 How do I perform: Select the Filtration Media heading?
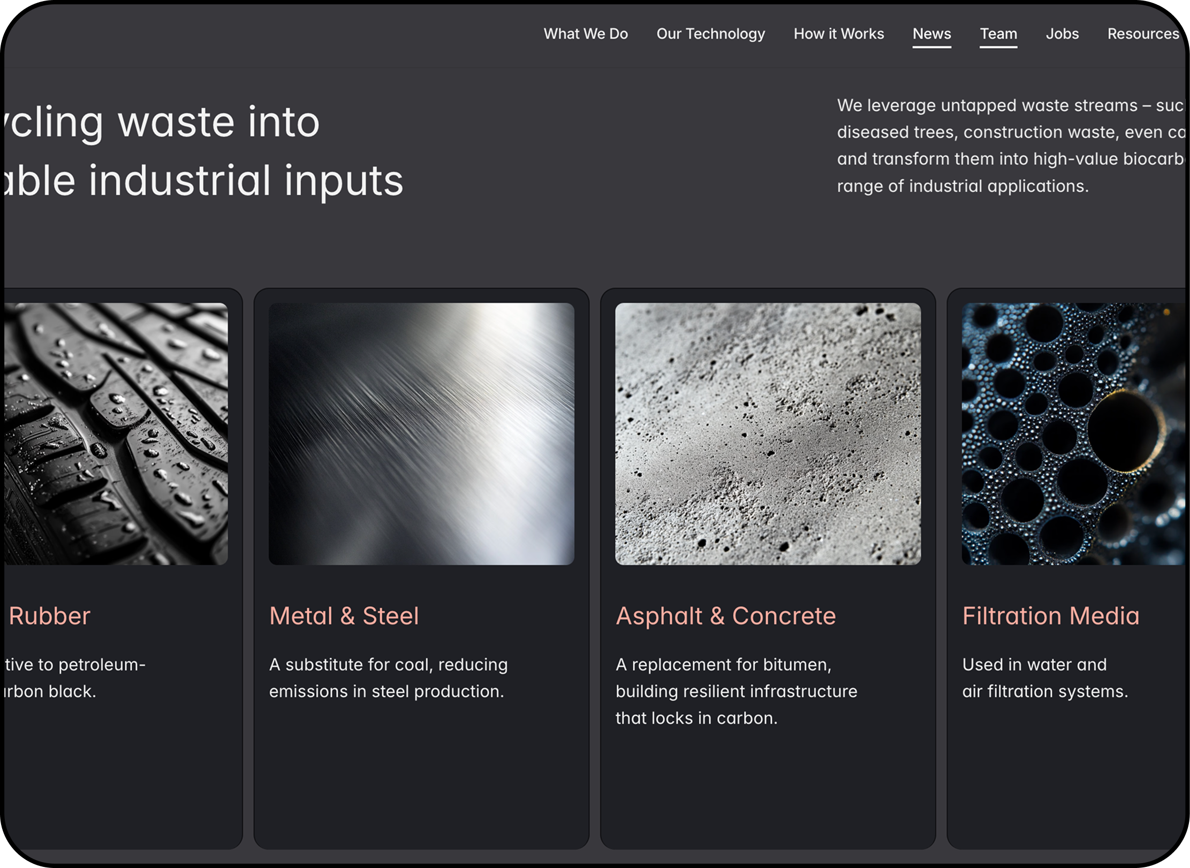pos(1050,615)
